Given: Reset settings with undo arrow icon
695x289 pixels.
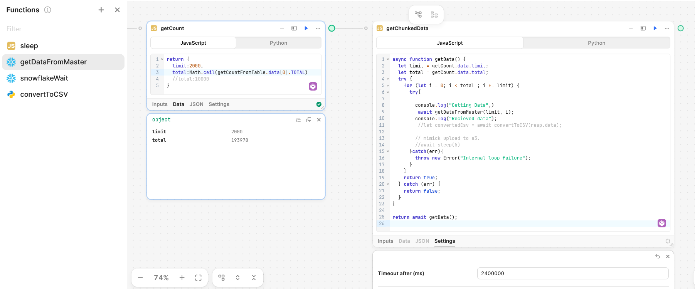Looking at the screenshot, I should click(658, 257).
